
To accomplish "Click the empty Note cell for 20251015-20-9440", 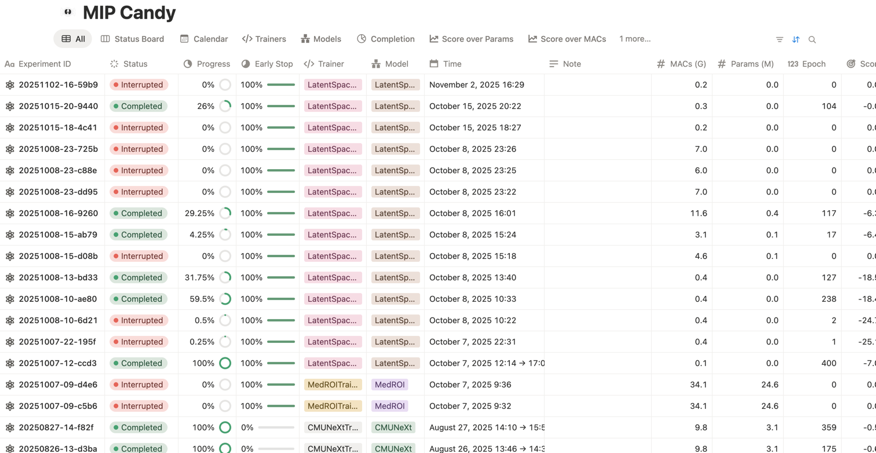I will tap(597, 106).
